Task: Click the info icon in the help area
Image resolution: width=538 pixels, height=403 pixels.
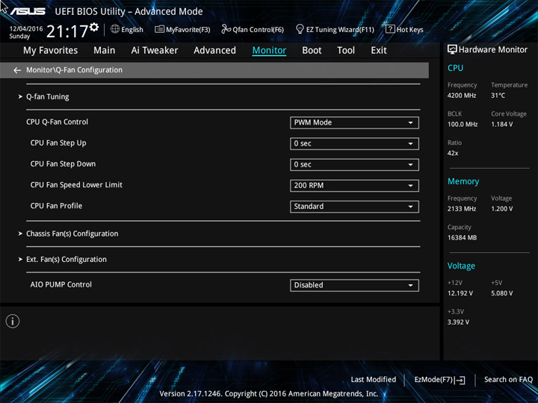Action: click(13, 321)
